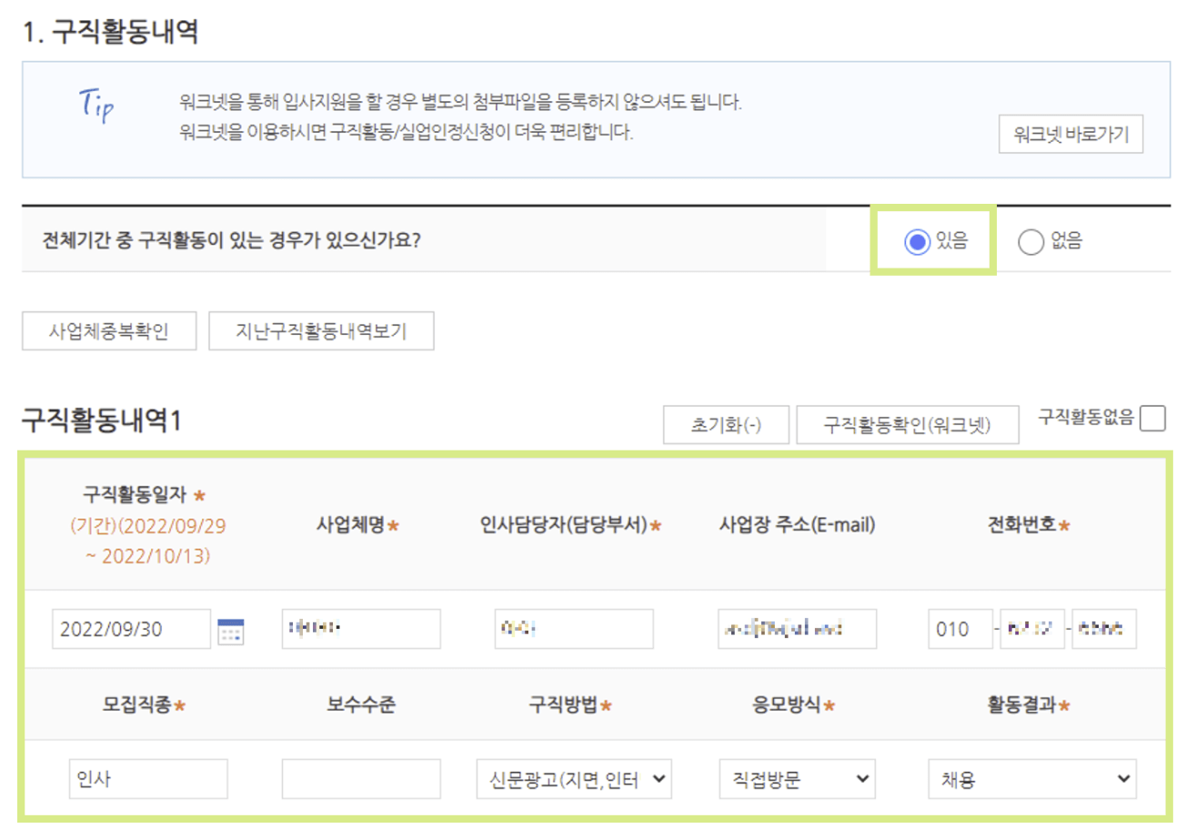Click the last 전화번호 digits field
This screenshot has width=1196, height=839.
point(1104,629)
